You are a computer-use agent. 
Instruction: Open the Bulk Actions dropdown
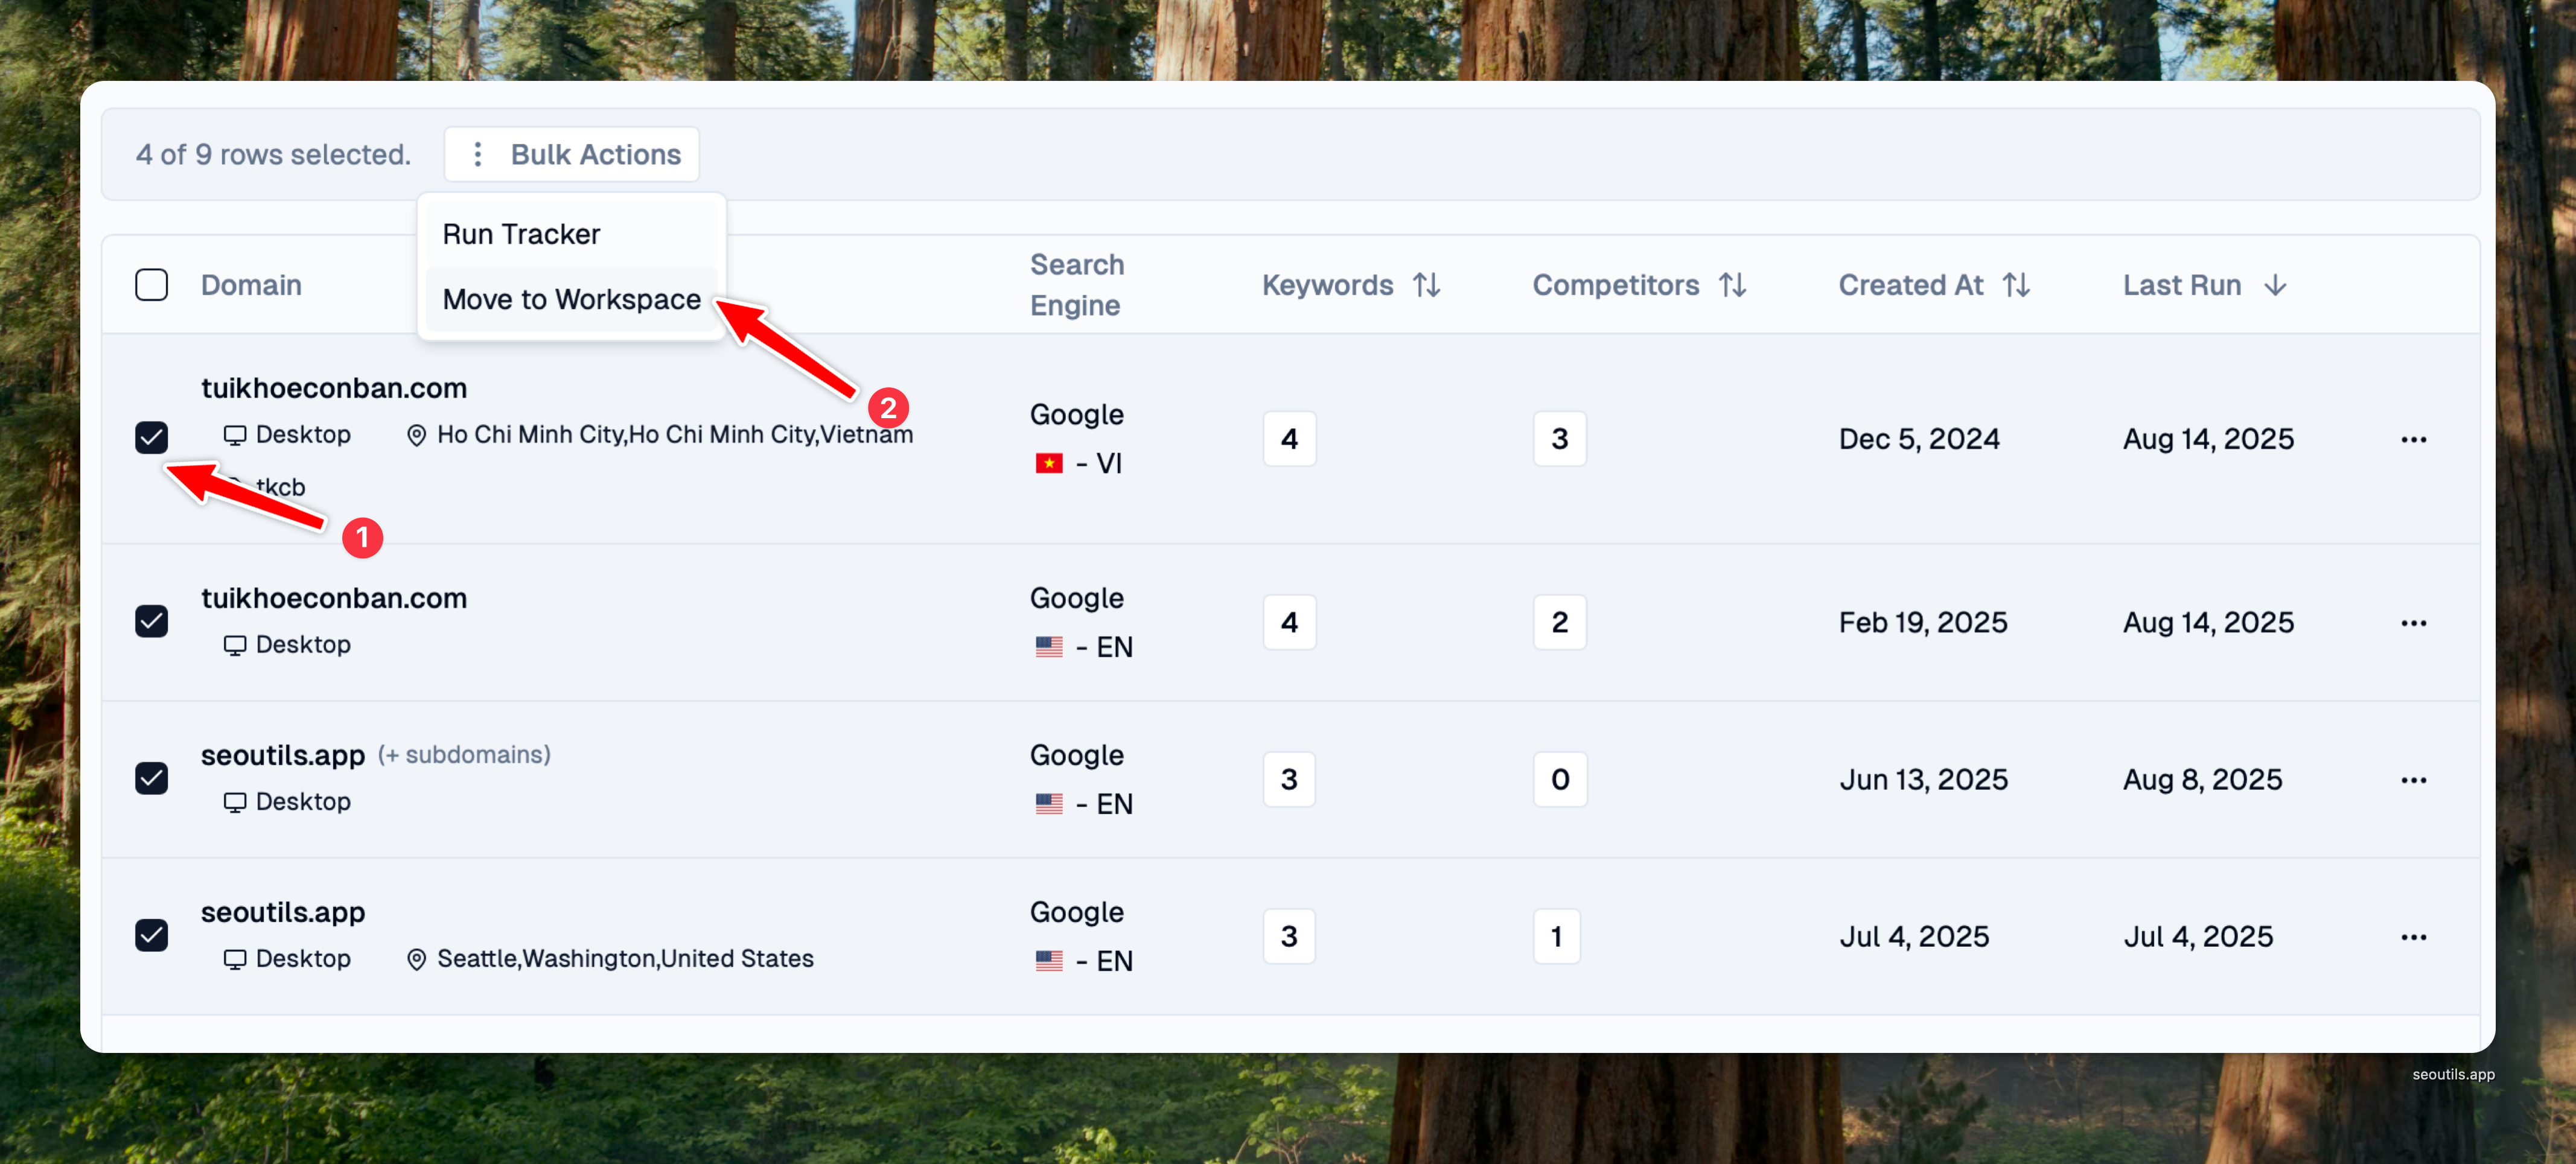(x=572, y=154)
